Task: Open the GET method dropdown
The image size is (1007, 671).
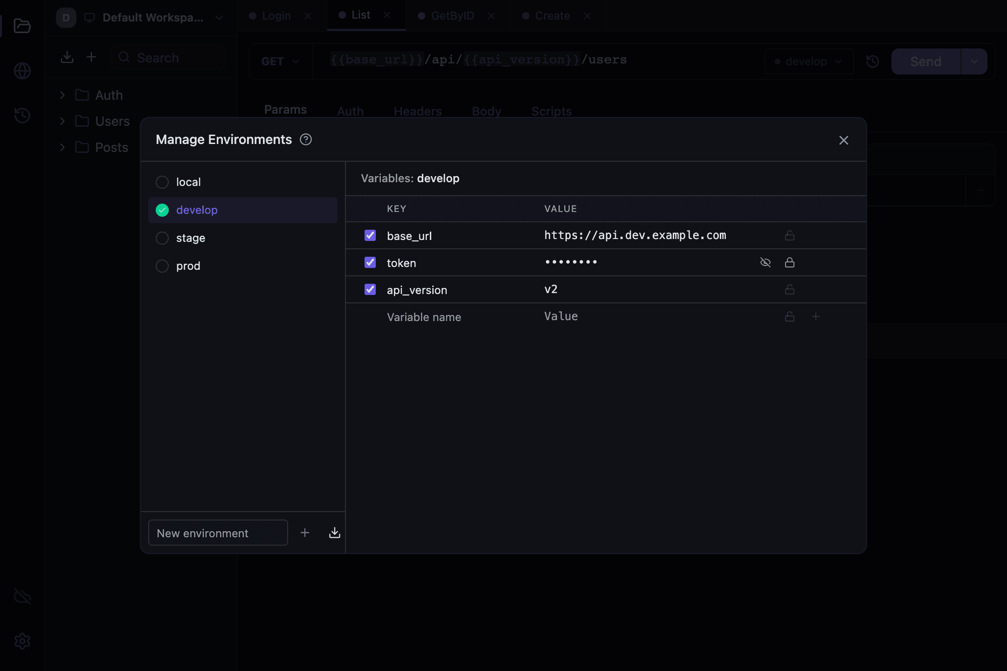Action: (x=280, y=62)
